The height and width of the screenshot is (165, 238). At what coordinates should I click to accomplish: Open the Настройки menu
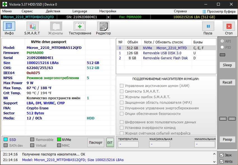pos(108,11)
